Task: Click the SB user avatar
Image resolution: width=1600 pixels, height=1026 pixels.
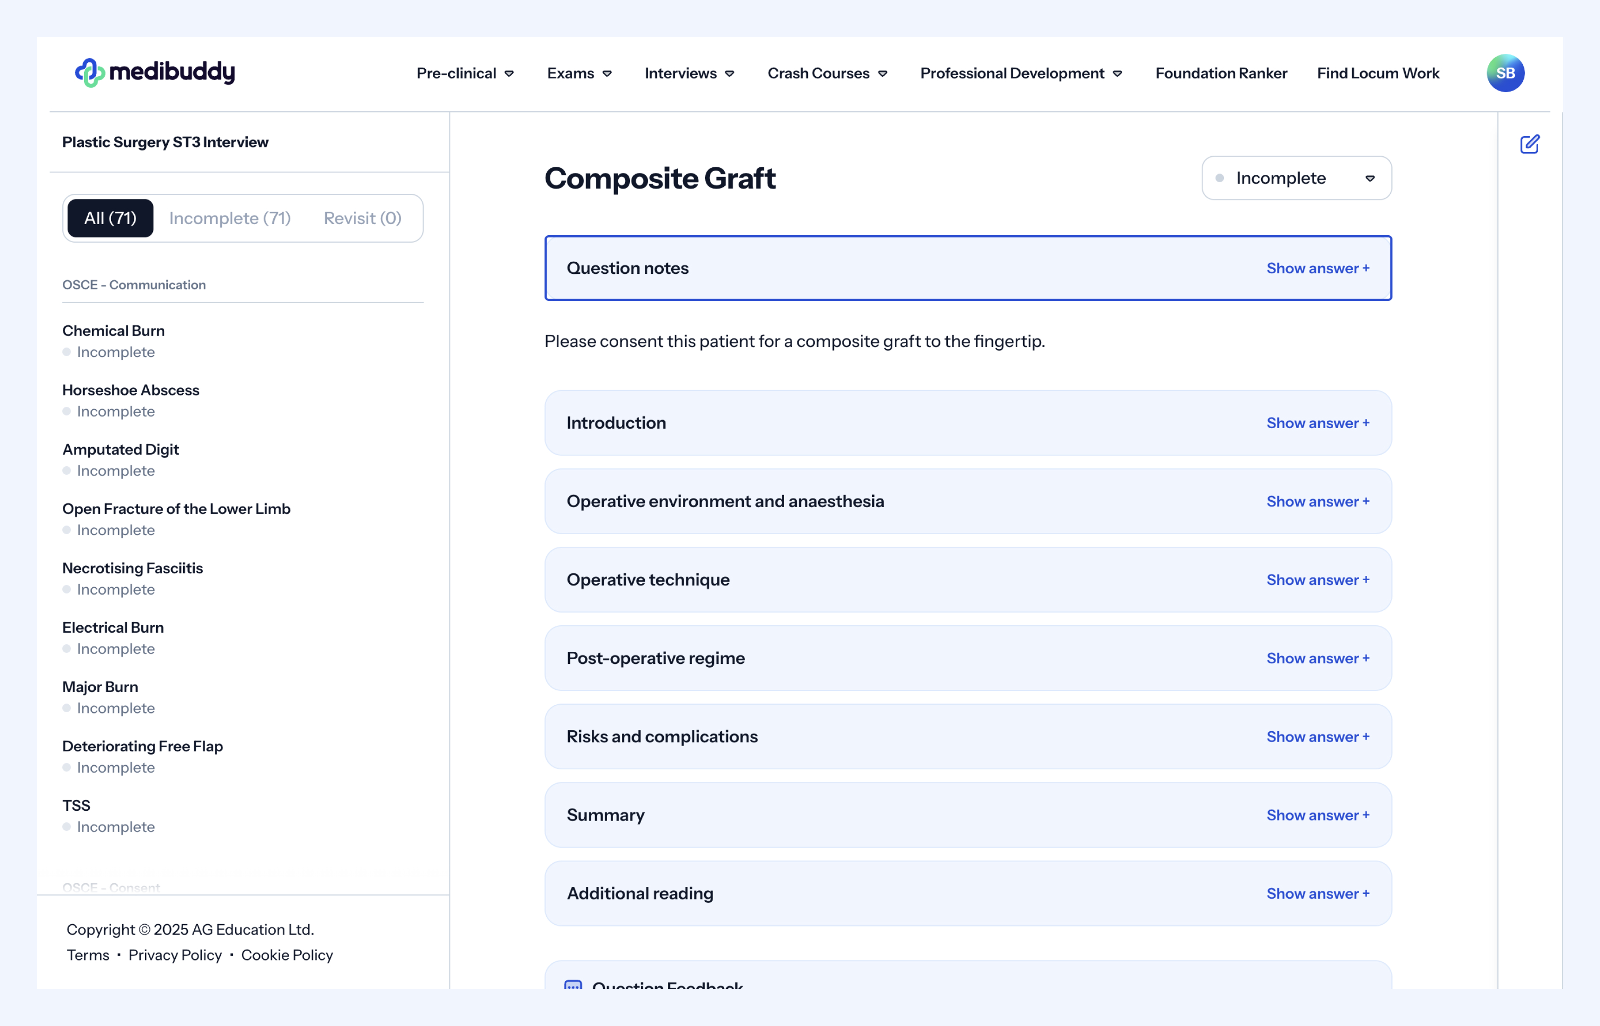Action: point(1505,73)
